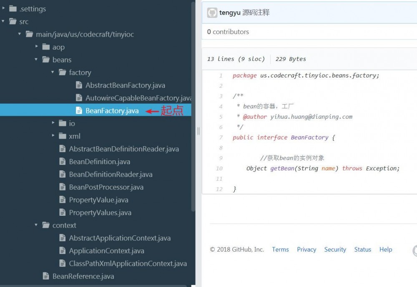Click the '229 Bytes' file size label
This screenshot has width=417, height=287.
tap(291, 59)
